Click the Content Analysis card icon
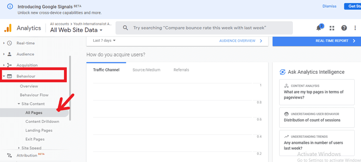This screenshot has height=162, width=361. click(x=287, y=86)
